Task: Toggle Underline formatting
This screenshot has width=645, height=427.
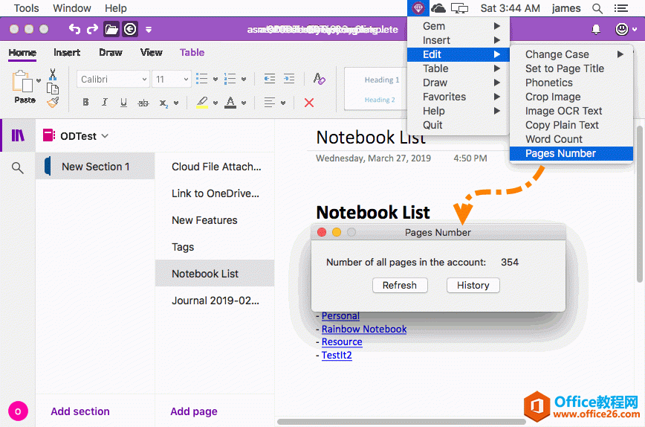Action: tap(123, 103)
